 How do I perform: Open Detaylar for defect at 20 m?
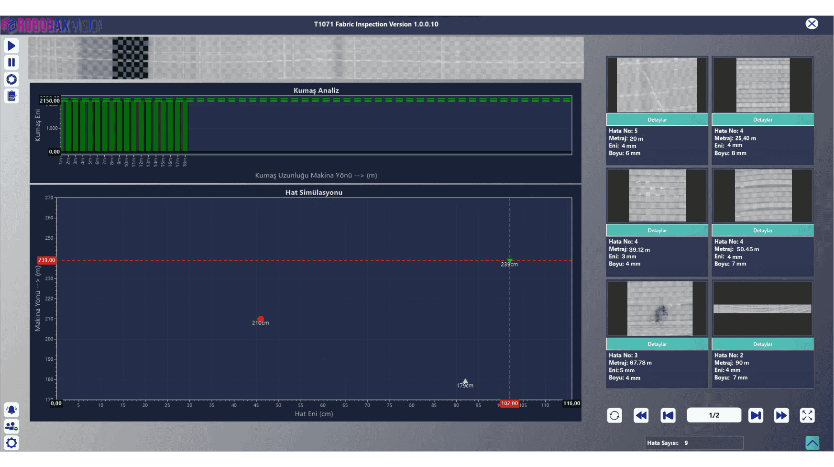click(x=657, y=120)
